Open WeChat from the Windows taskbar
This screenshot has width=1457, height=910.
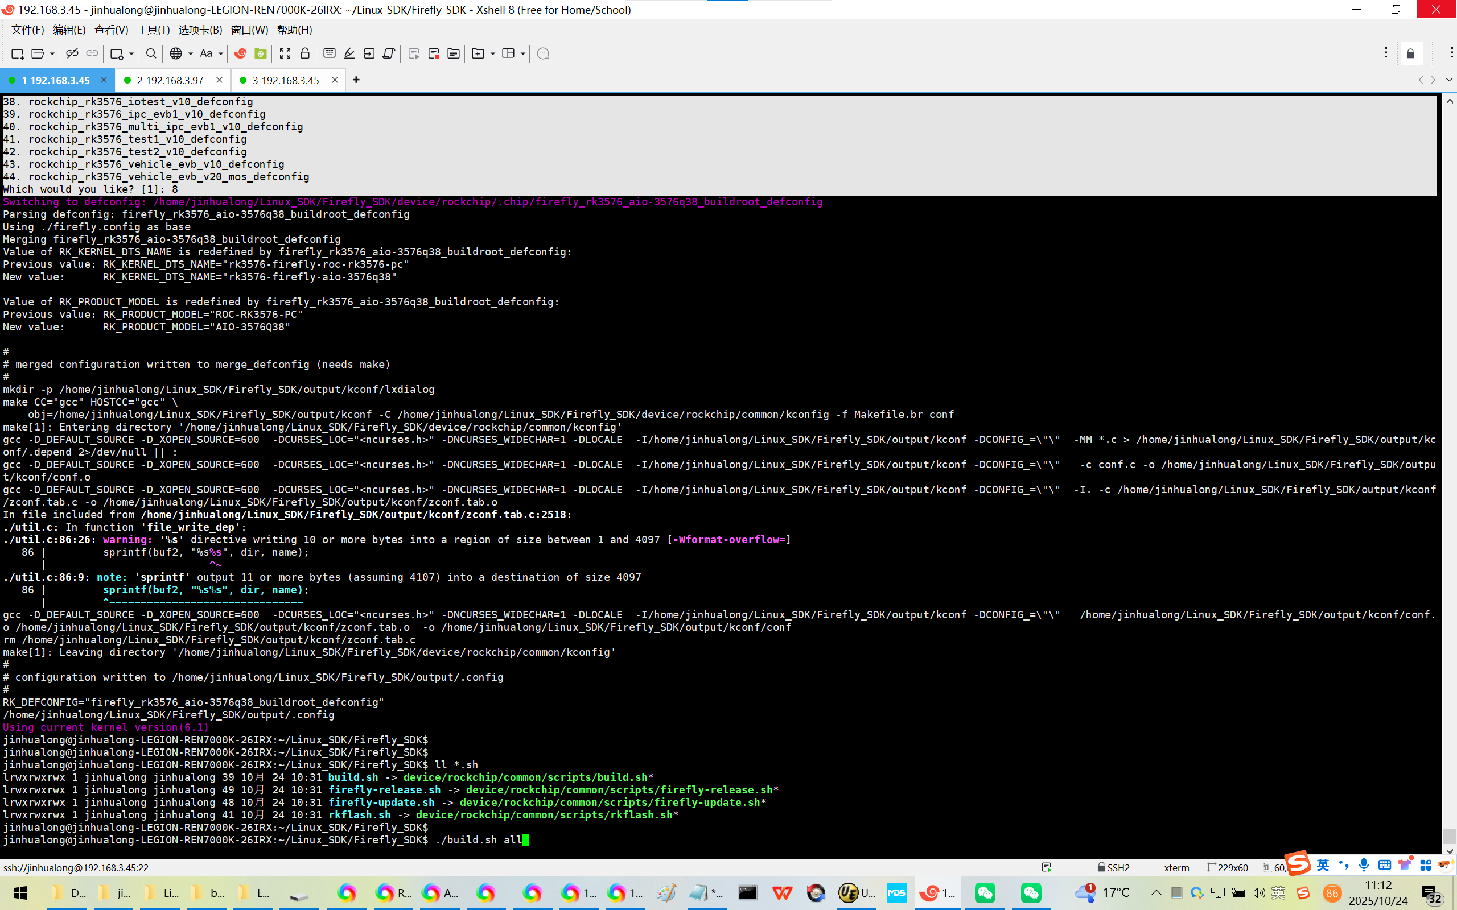[985, 892]
